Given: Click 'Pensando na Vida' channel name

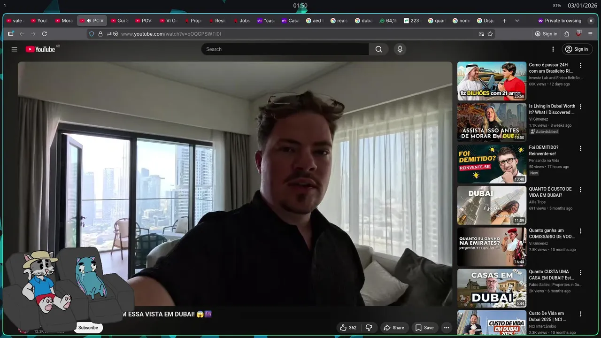Looking at the screenshot, I should [x=544, y=161].
